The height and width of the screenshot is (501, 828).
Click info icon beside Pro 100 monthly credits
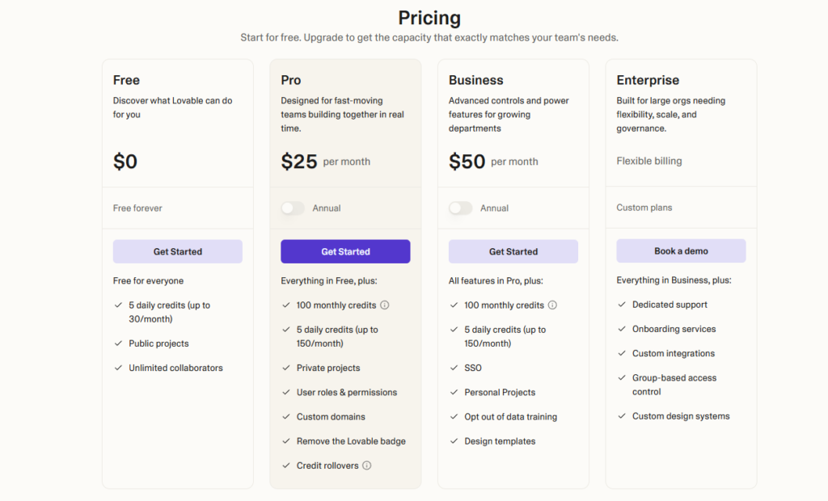pos(384,305)
